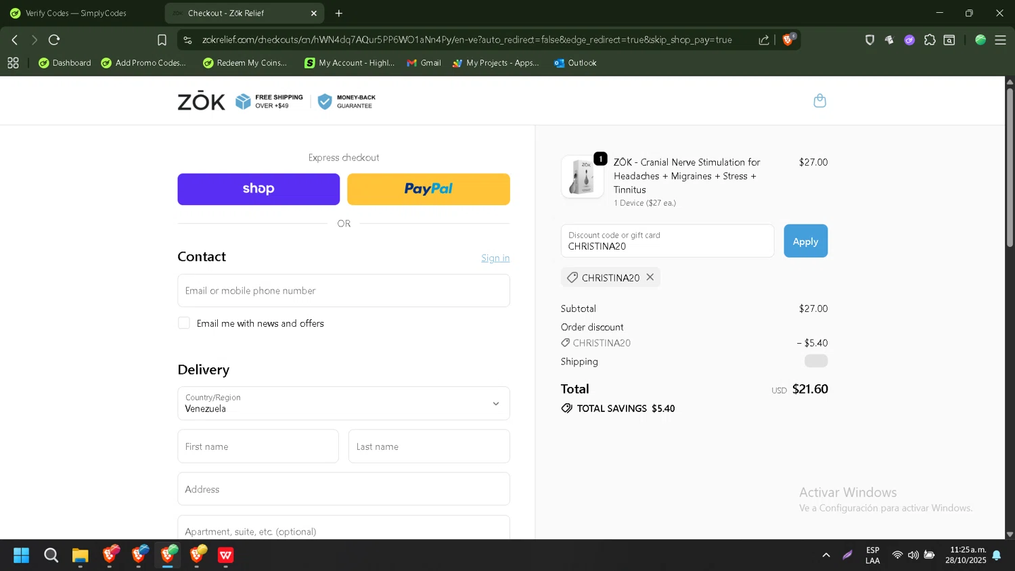Click the TOTAL SAVINGS $5.40 text
The height and width of the screenshot is (571, 1015).
pyautogui.click(x=626, y=409)
